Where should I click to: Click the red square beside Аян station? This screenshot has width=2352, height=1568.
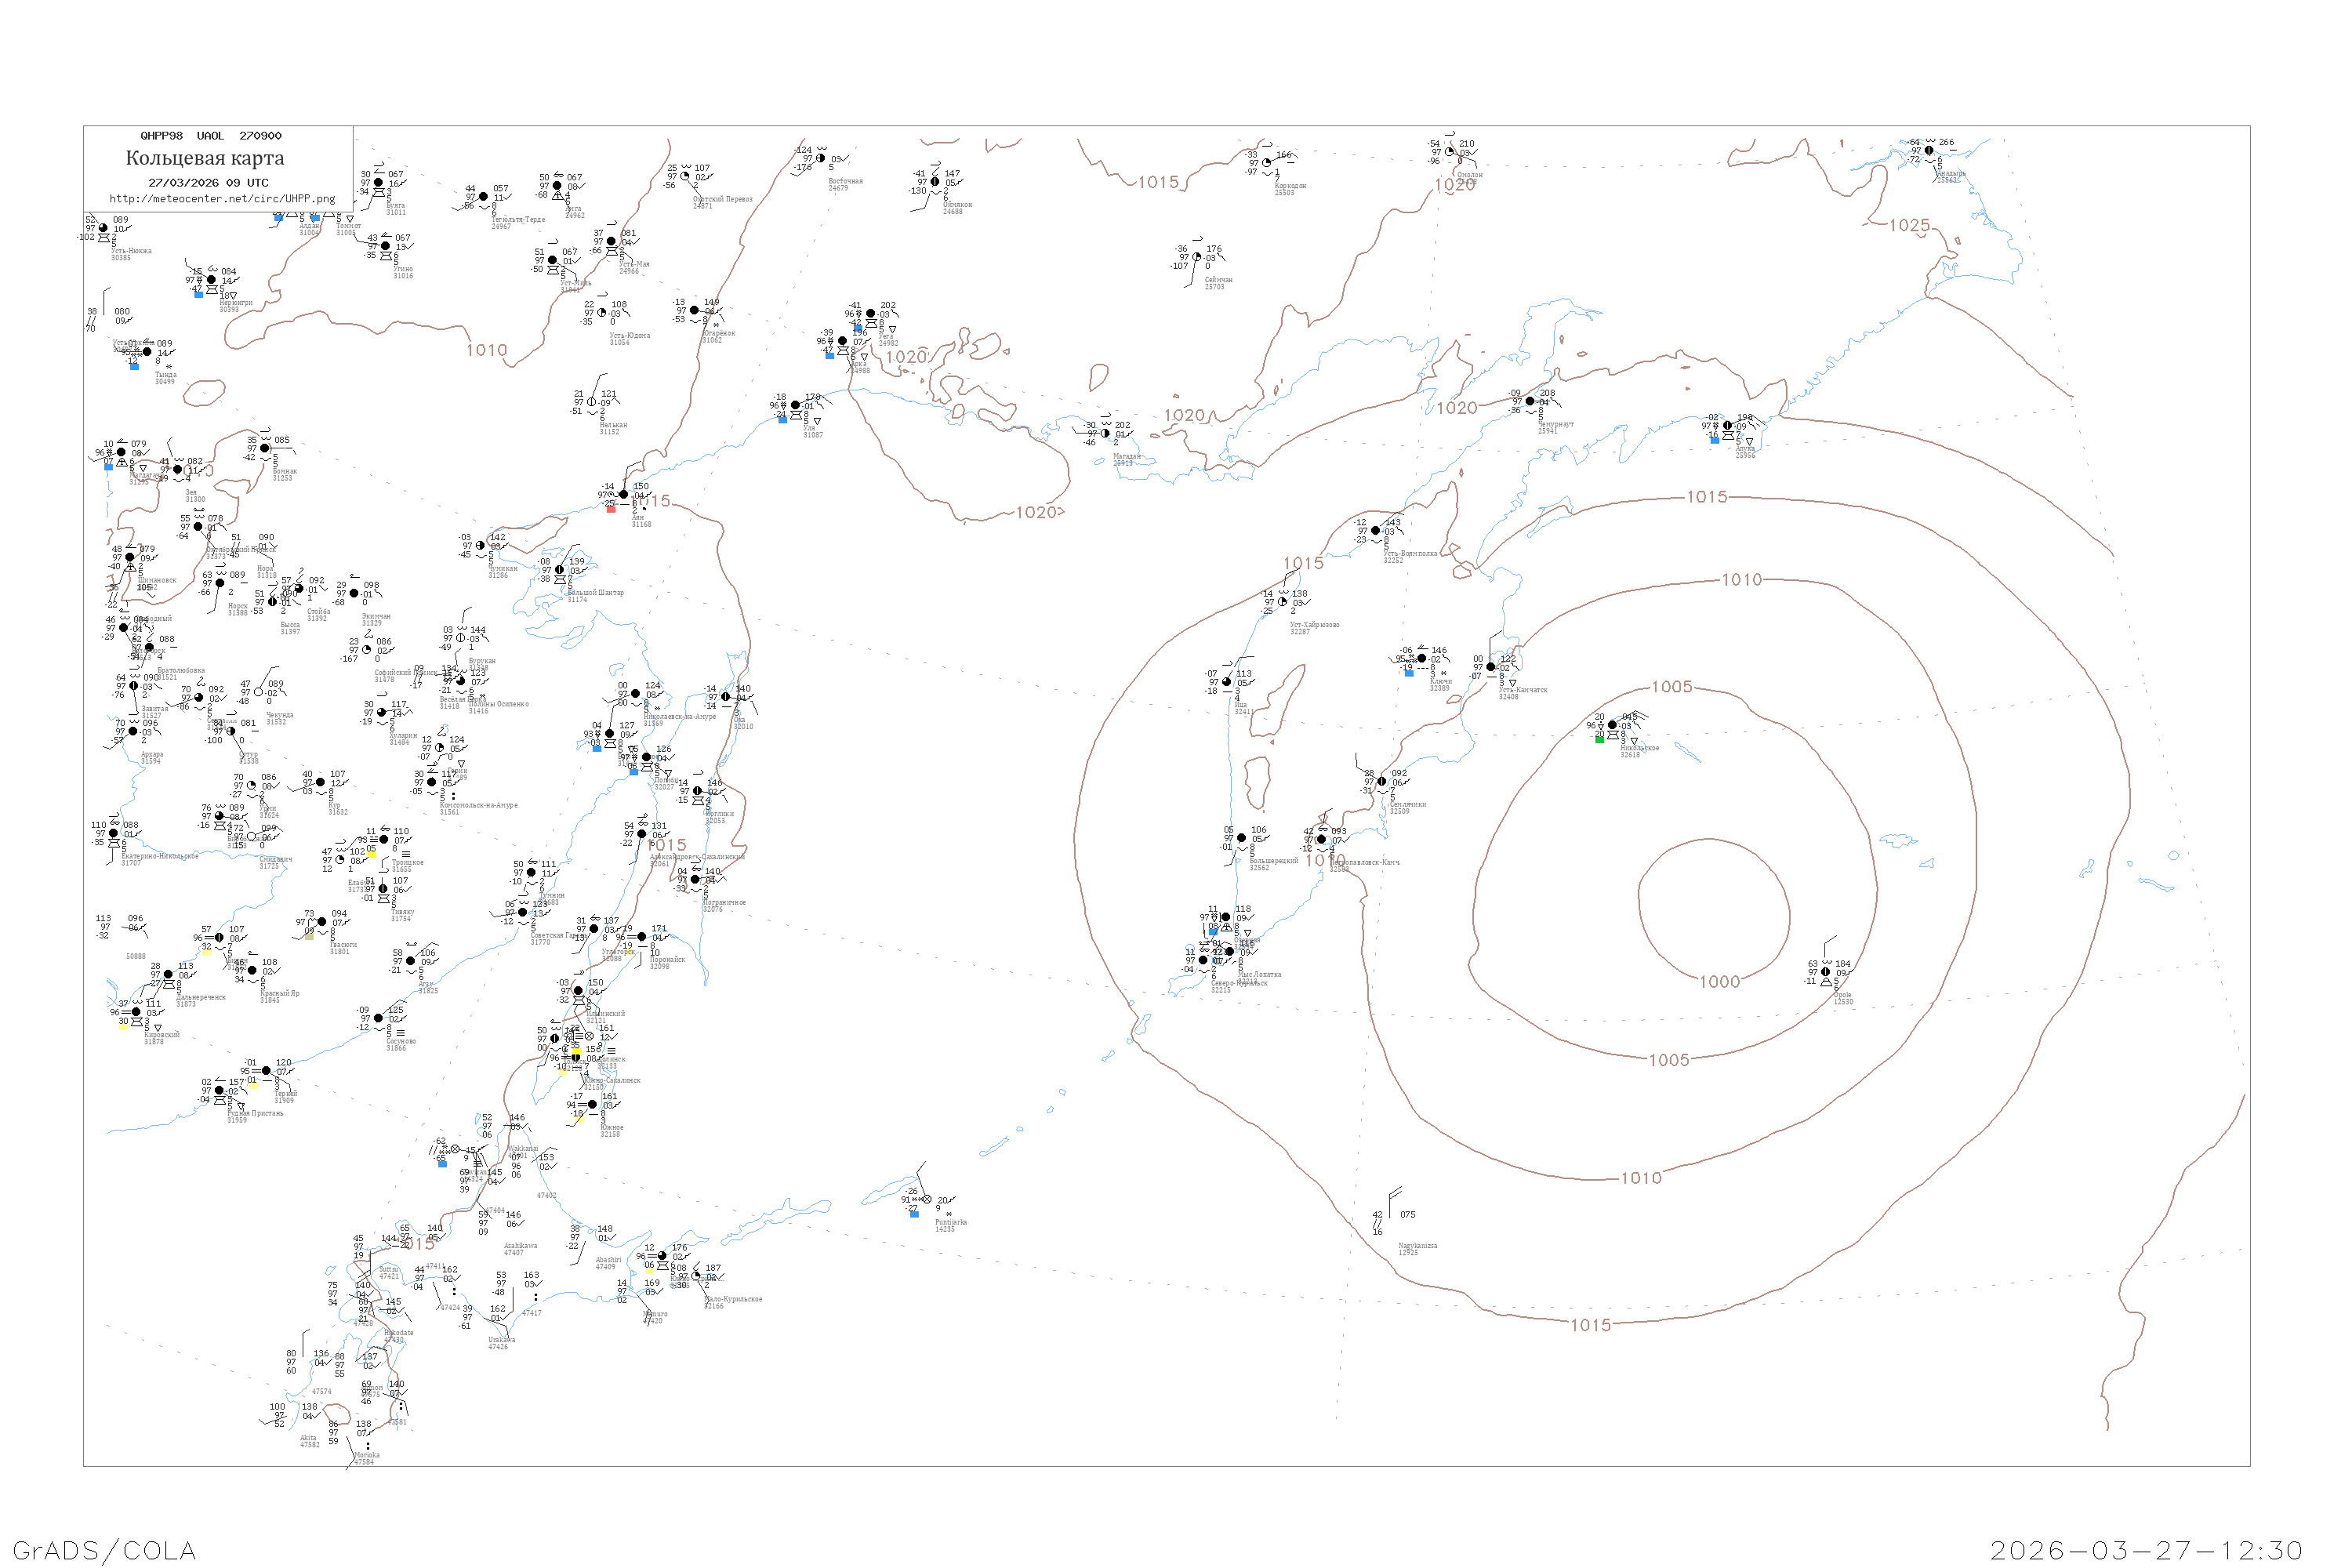point(611,509)
